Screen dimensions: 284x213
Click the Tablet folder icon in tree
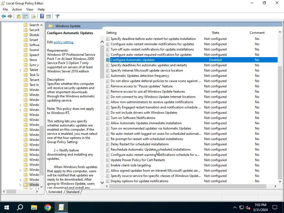tap(26, 70)
